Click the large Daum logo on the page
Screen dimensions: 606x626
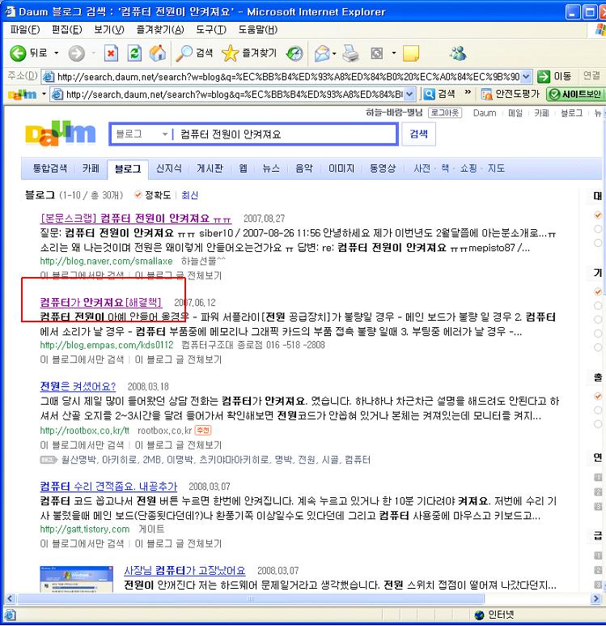point(60,134)
